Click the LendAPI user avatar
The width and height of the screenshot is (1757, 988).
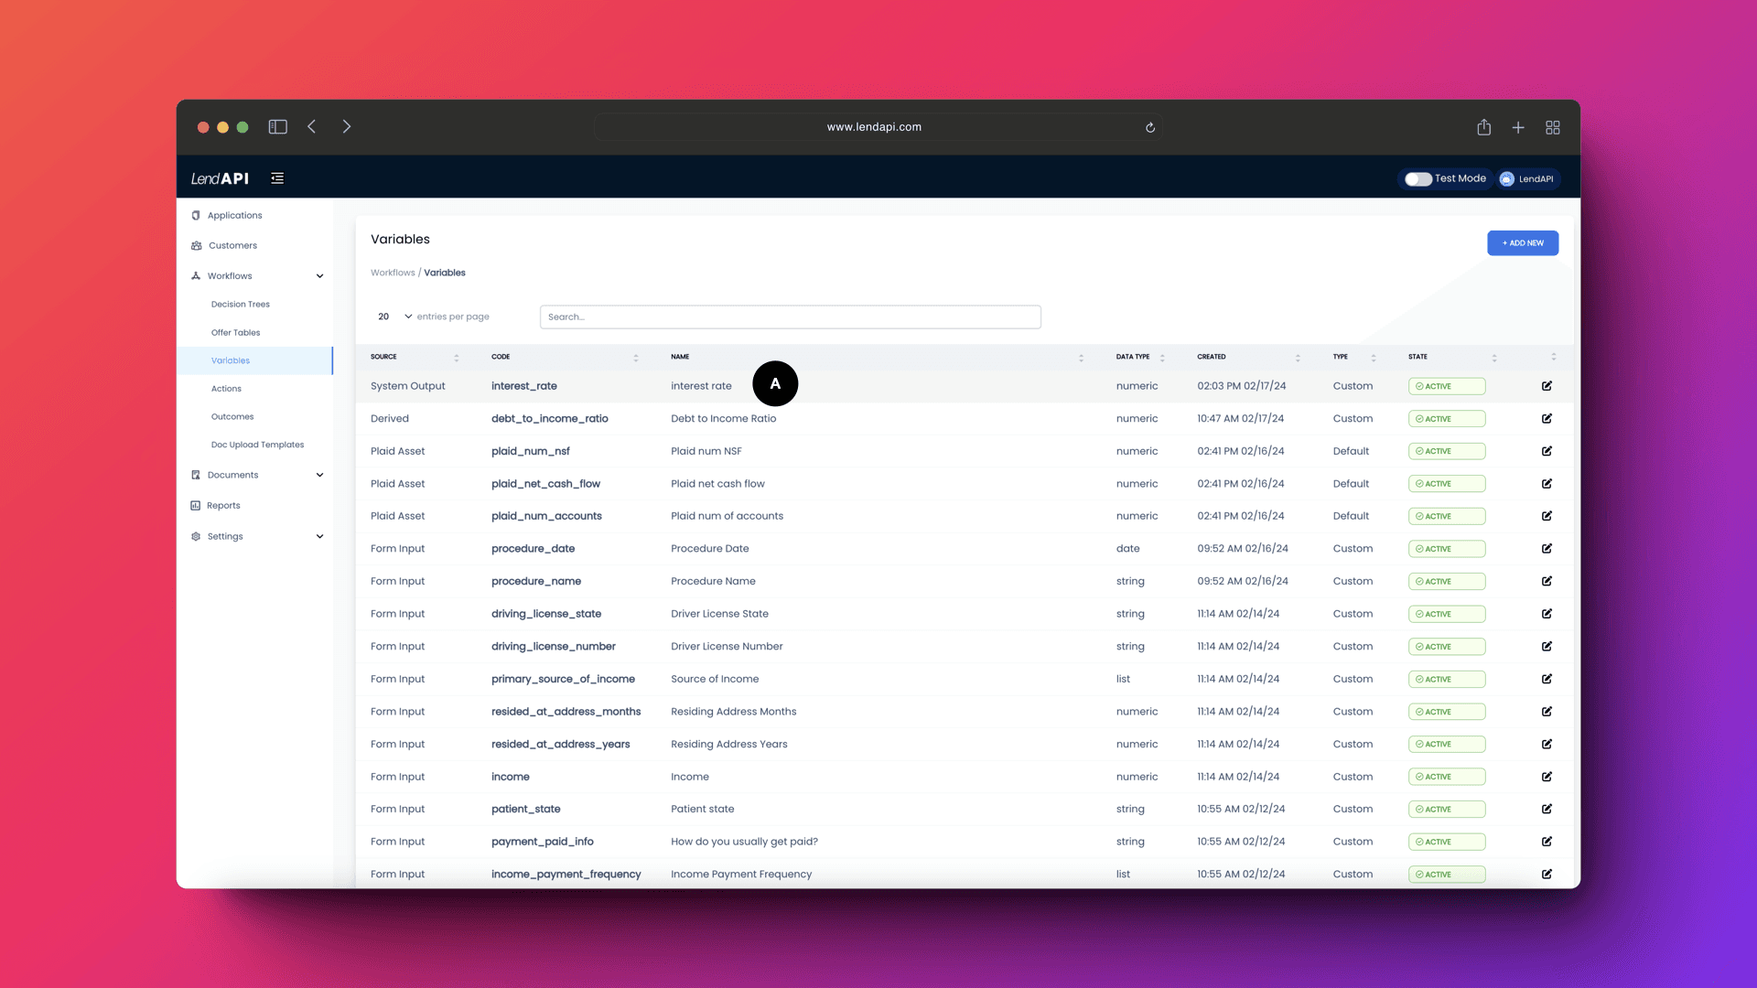(x=1506, y=179)
